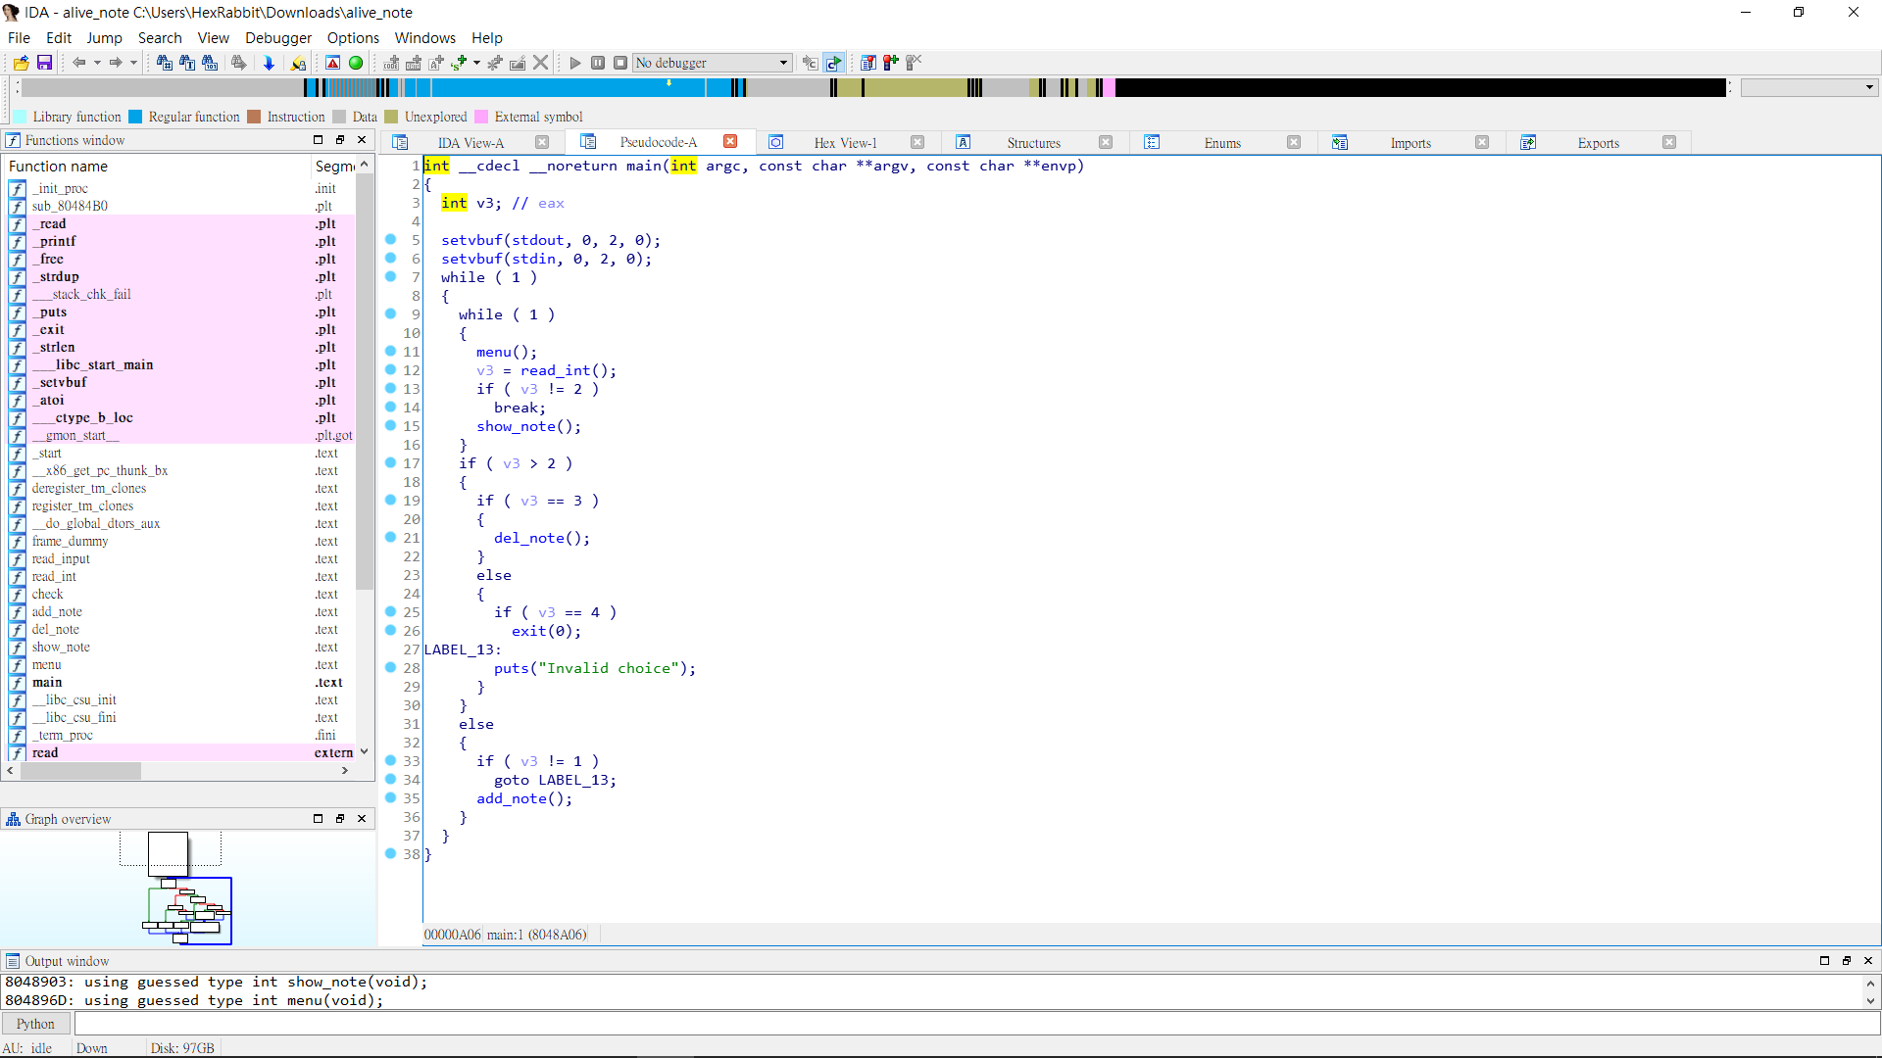Click the Jump back arrow icon
The height and width of the screenshot is (1058, 1882).
pos(79,63)
